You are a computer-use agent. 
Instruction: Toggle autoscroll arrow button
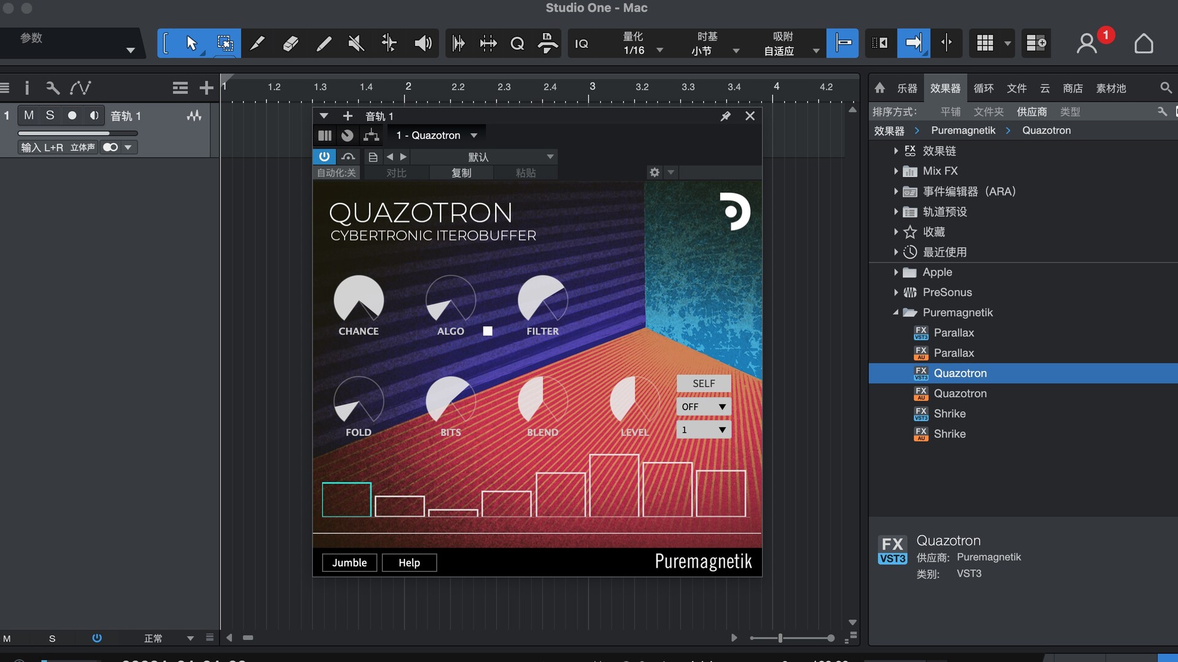914,44
